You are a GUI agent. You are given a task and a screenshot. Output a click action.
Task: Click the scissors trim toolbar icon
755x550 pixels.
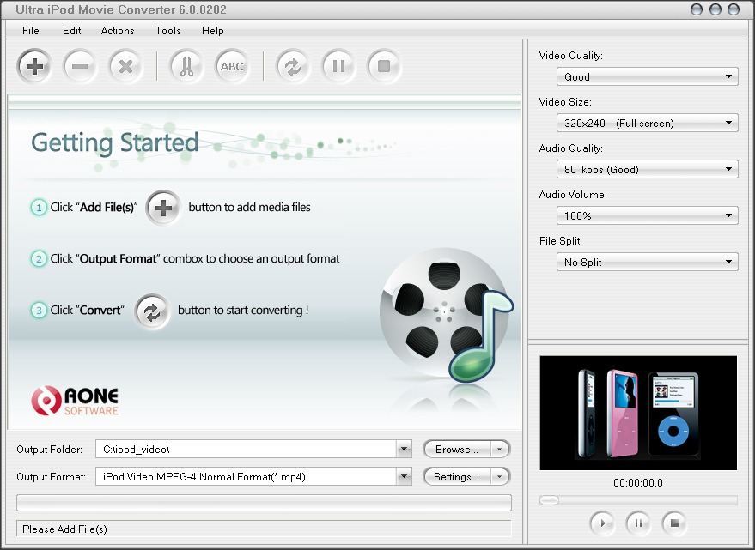point(186,66)
